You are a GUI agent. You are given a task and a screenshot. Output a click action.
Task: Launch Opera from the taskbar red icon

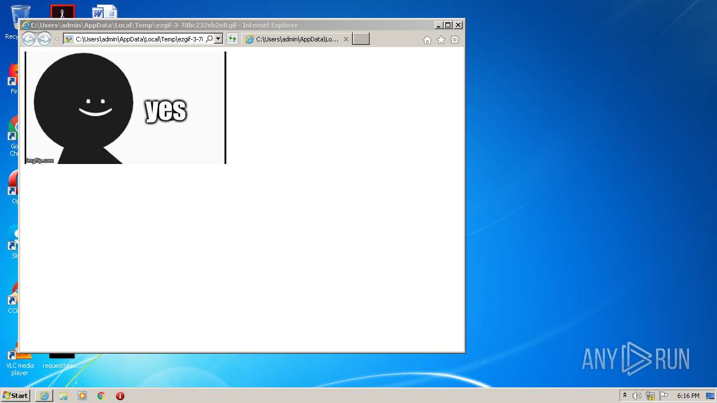coord(120,396)
